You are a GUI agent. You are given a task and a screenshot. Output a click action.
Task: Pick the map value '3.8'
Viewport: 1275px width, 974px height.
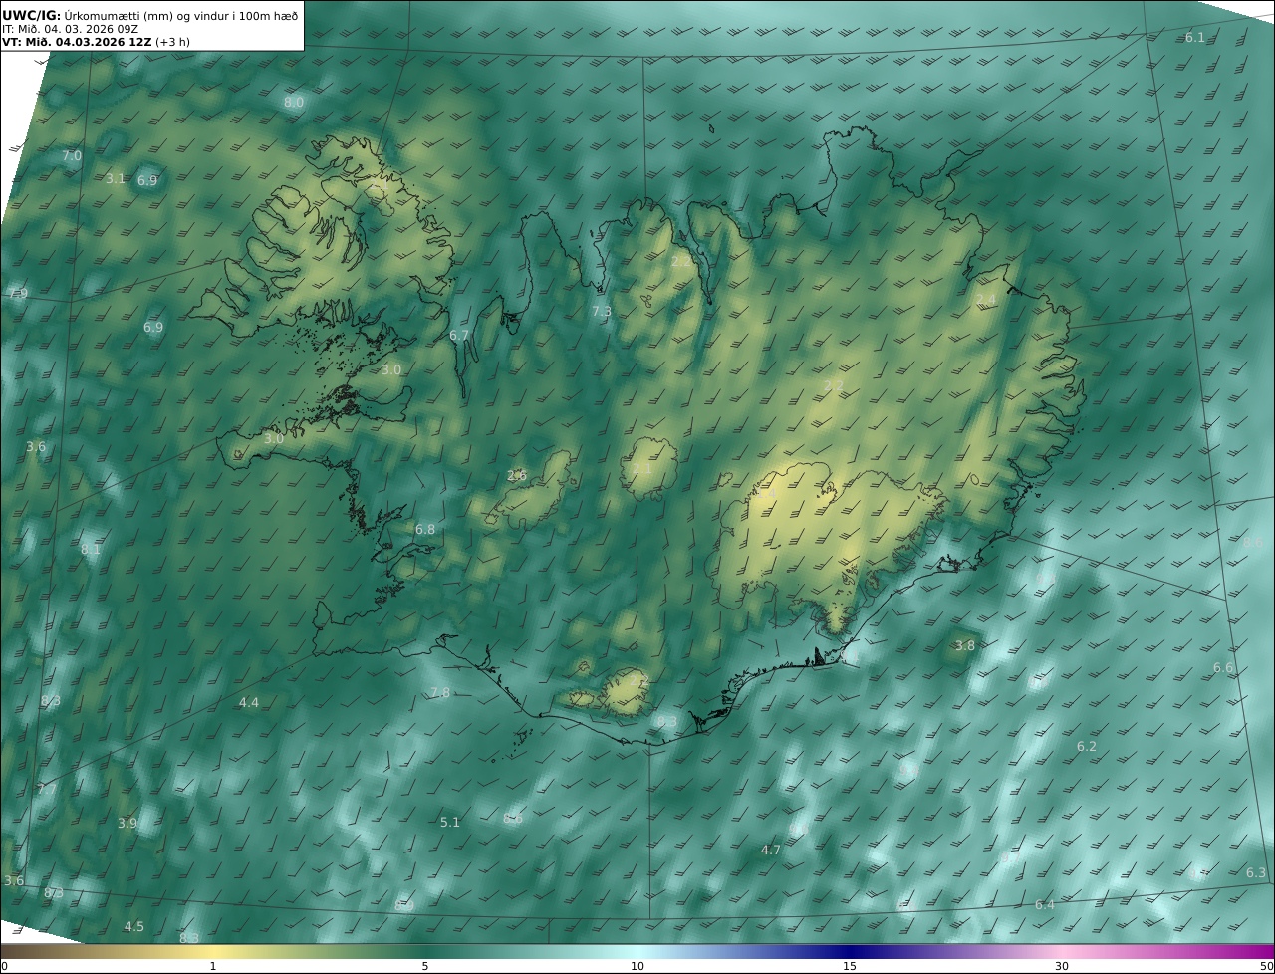click(965, 646)
